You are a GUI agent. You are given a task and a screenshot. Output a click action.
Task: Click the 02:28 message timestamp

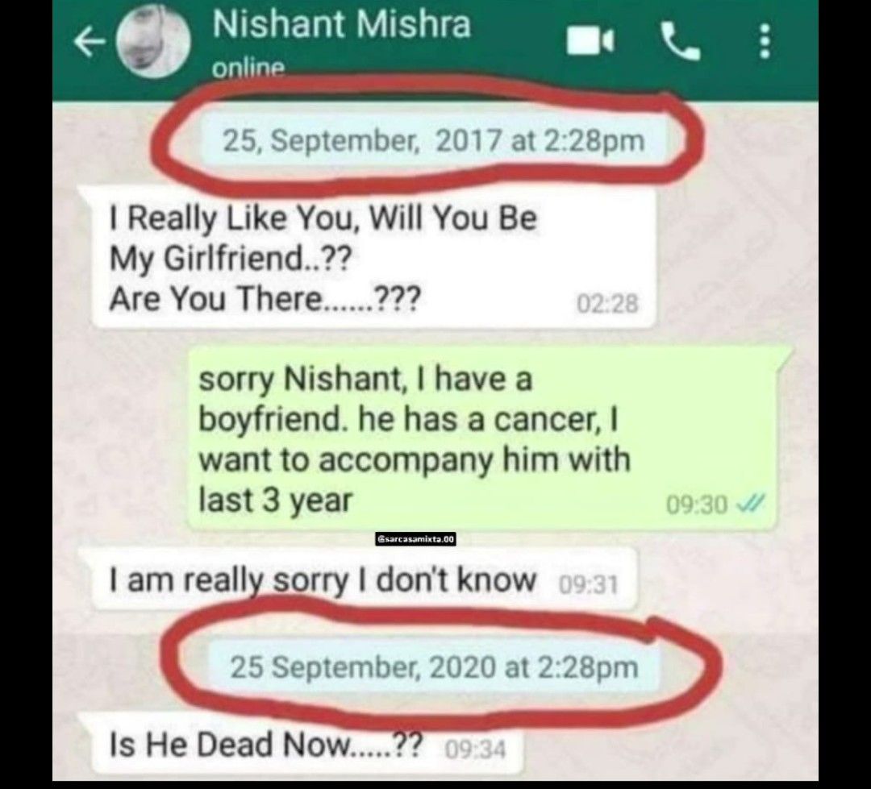coord(608,304)
